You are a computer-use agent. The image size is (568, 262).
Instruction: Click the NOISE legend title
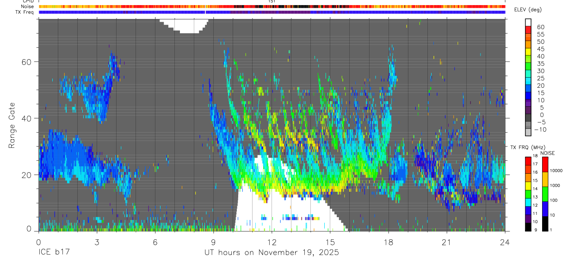click(x=548, y=153)
